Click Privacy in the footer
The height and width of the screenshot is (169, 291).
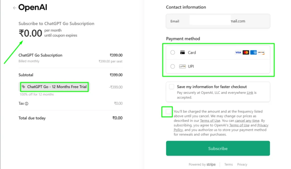click(242, 164)
